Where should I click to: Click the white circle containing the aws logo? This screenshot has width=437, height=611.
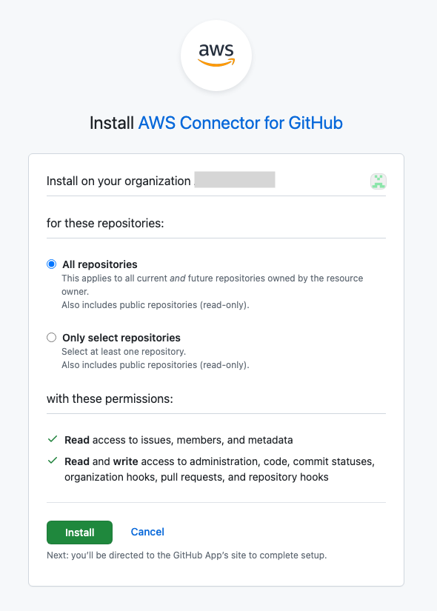[x=216, y=56]
